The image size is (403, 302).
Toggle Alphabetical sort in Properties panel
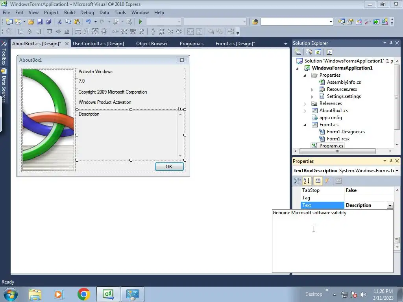[306, 181]
